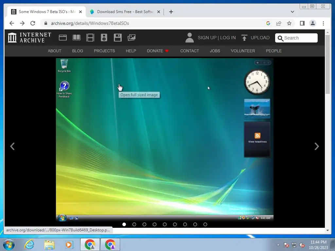Switch to the Download Sms Free tab
Screen dimensions: 335x251
tap(125, 12)
